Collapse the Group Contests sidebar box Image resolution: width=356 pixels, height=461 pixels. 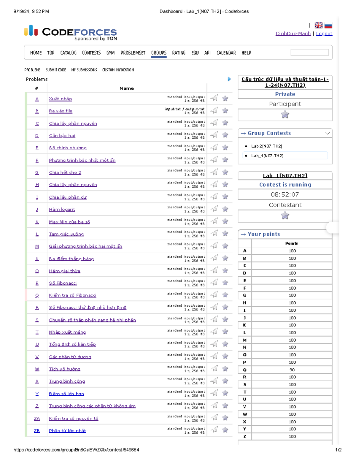tap(328, 133)
